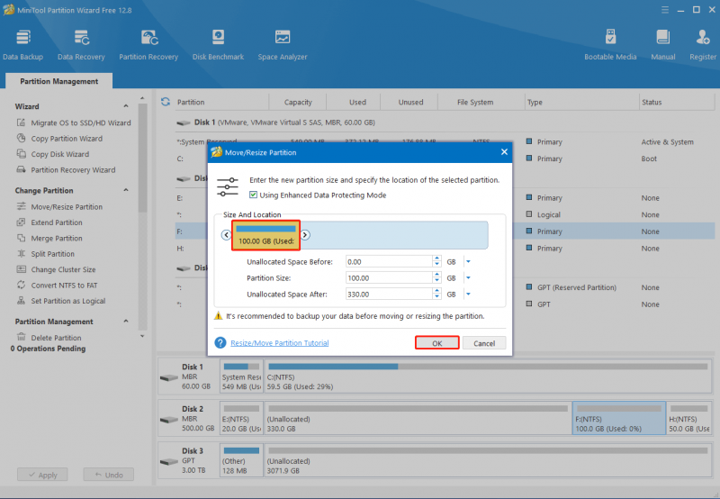Open the unit dropdown for Unallocated Space After
The width and height of the screenshot is (720, 499).
(468, 294)
